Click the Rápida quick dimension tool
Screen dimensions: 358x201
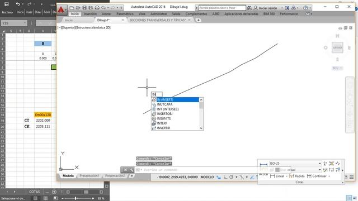297,176
